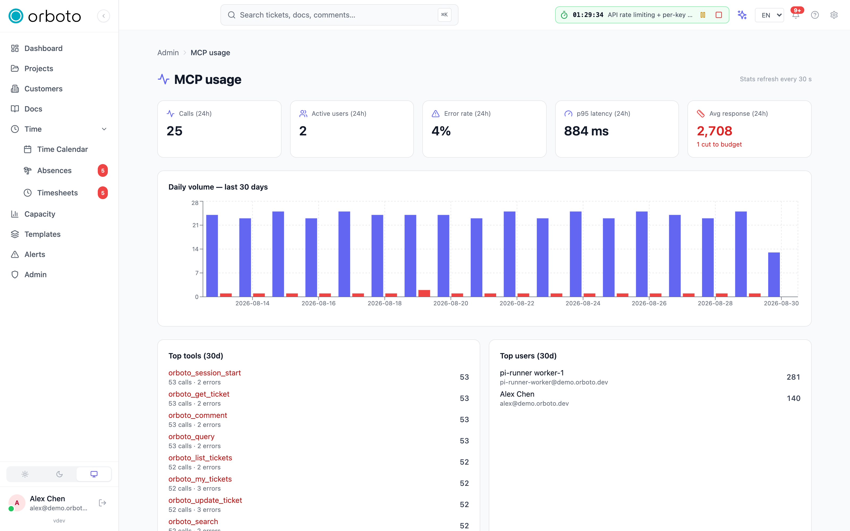The height and width of the screenshot is (531, 850).
Task: Open the orboto_list_tickets tool link
Action: tap(200, 458)
